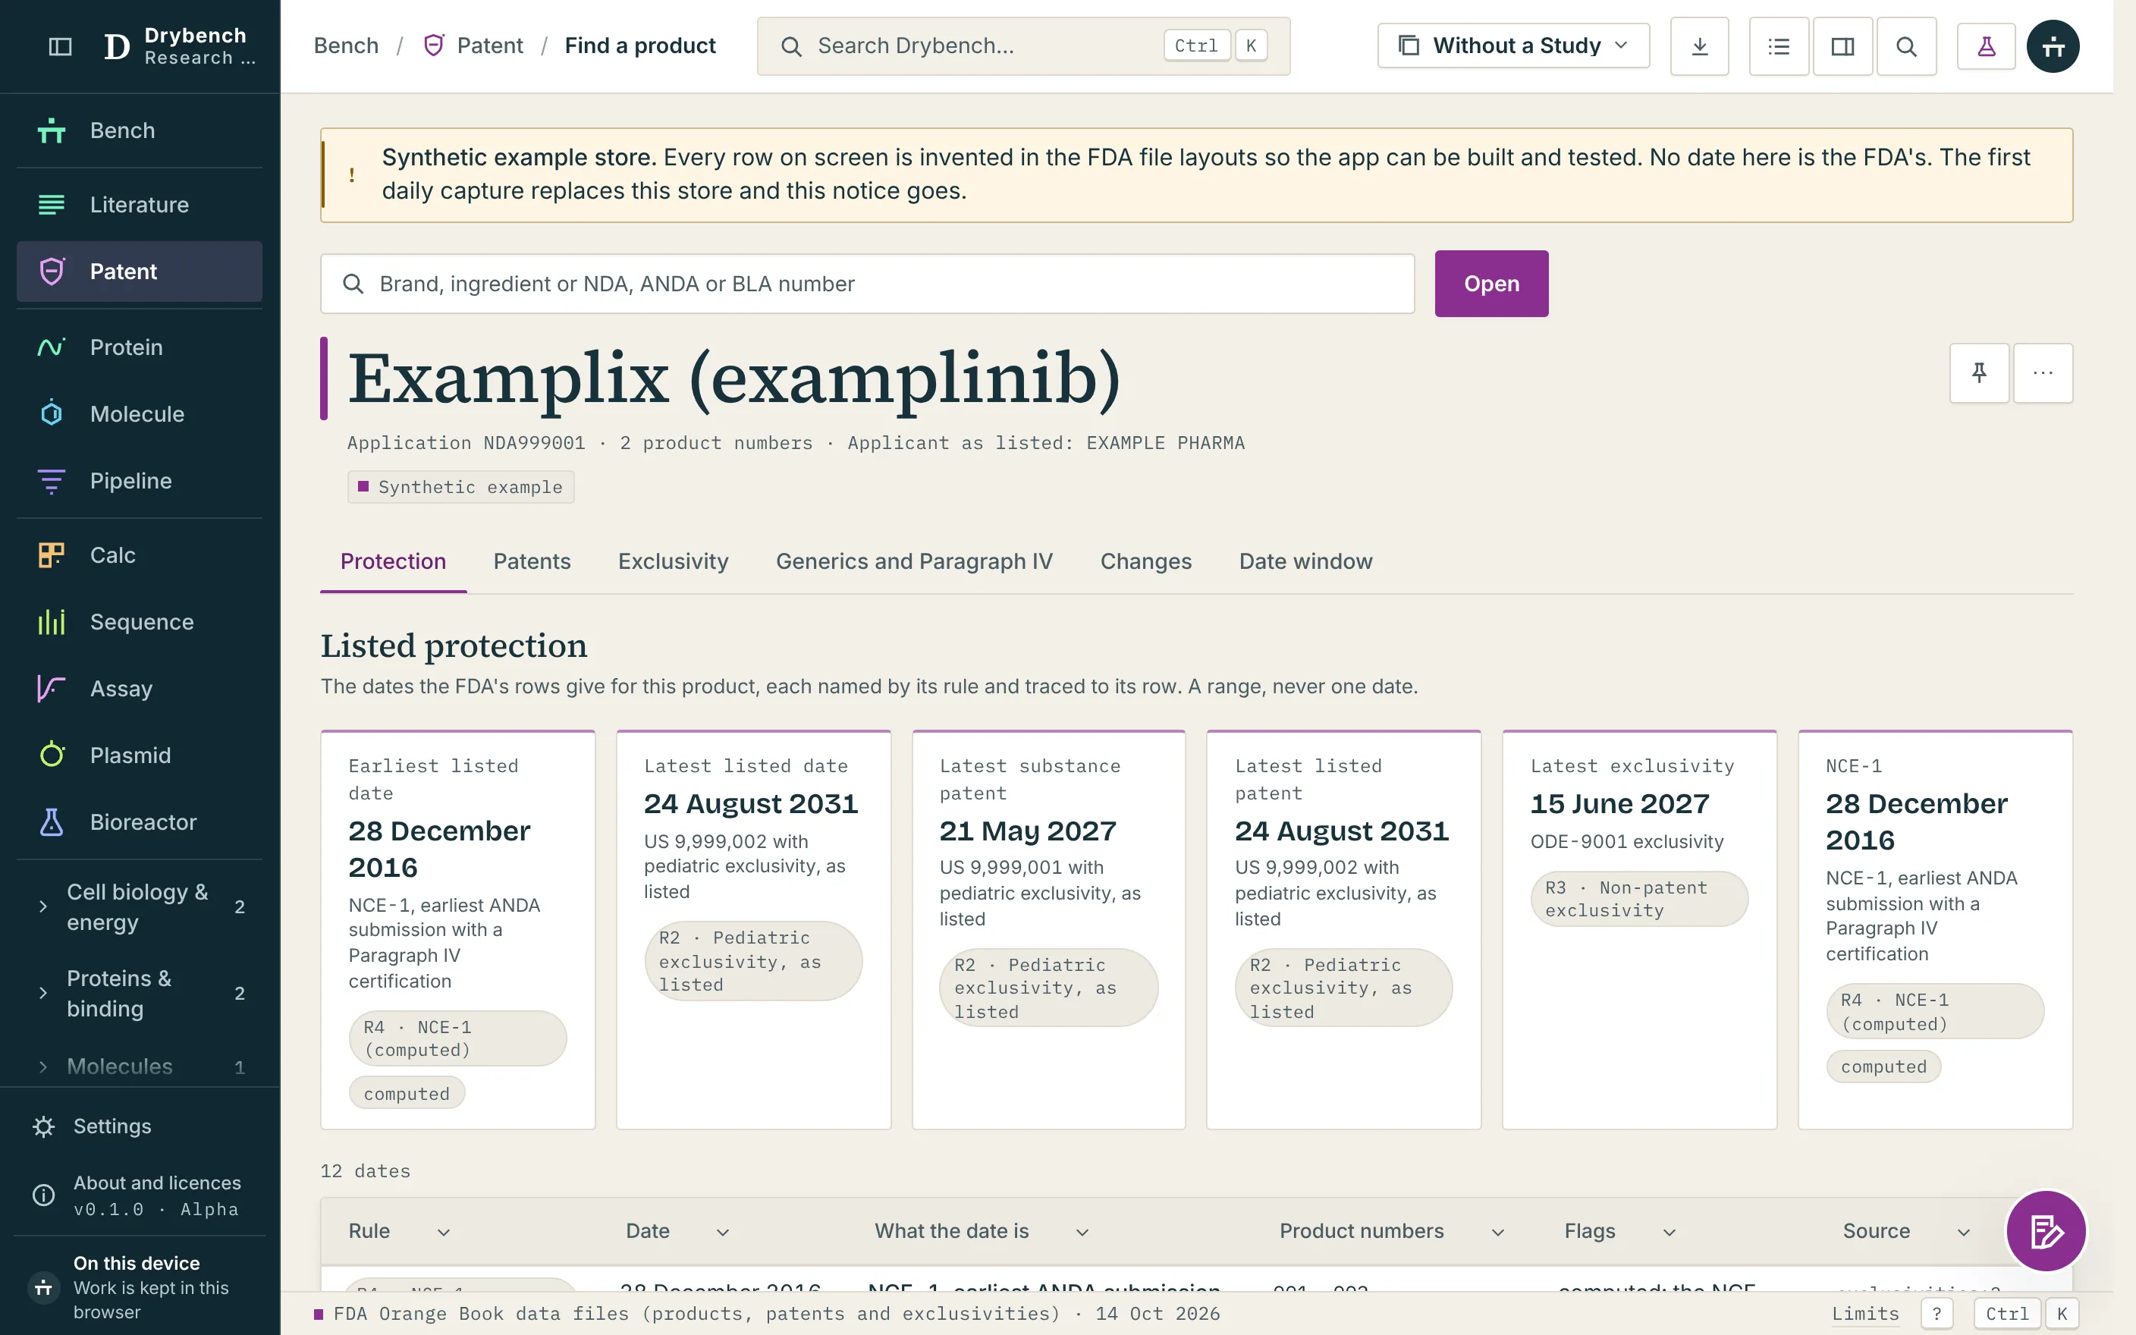
Task: Open the Sequence module
Action: pos(140,623)
